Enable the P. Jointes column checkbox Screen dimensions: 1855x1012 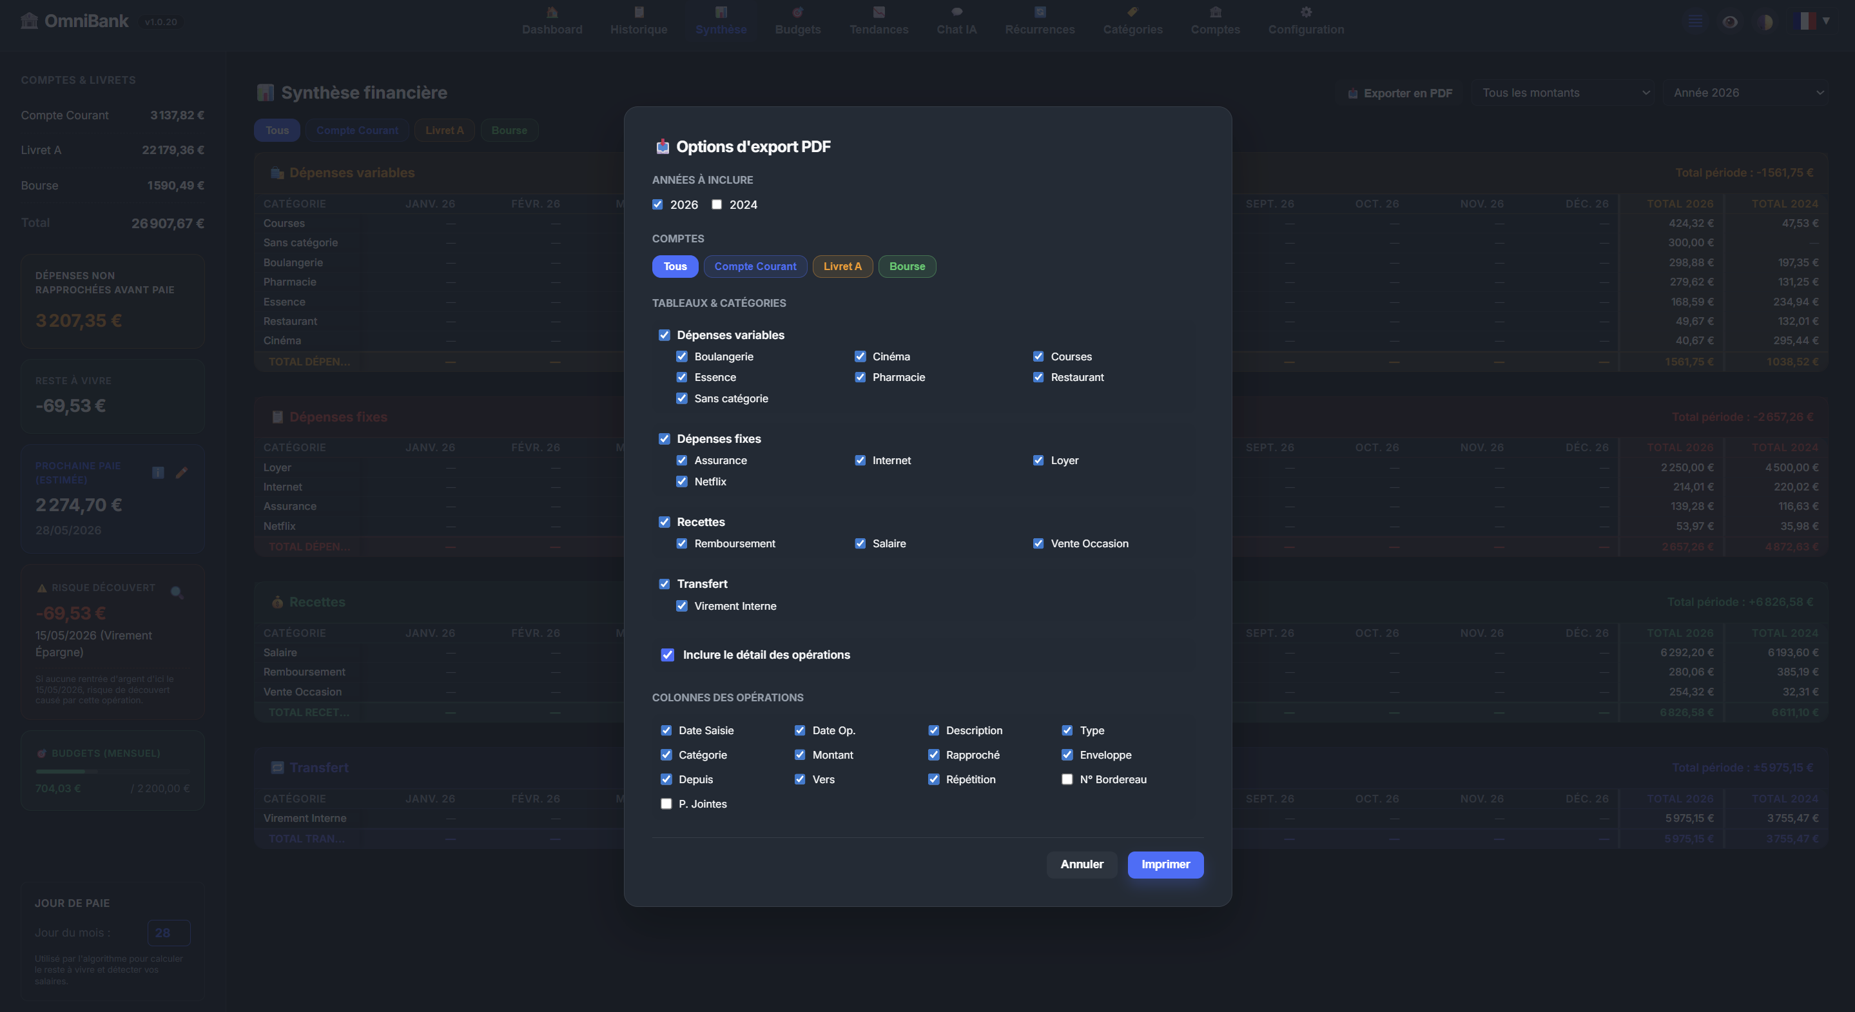point(666,804)
